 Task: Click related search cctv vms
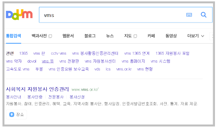click(59, 54)
